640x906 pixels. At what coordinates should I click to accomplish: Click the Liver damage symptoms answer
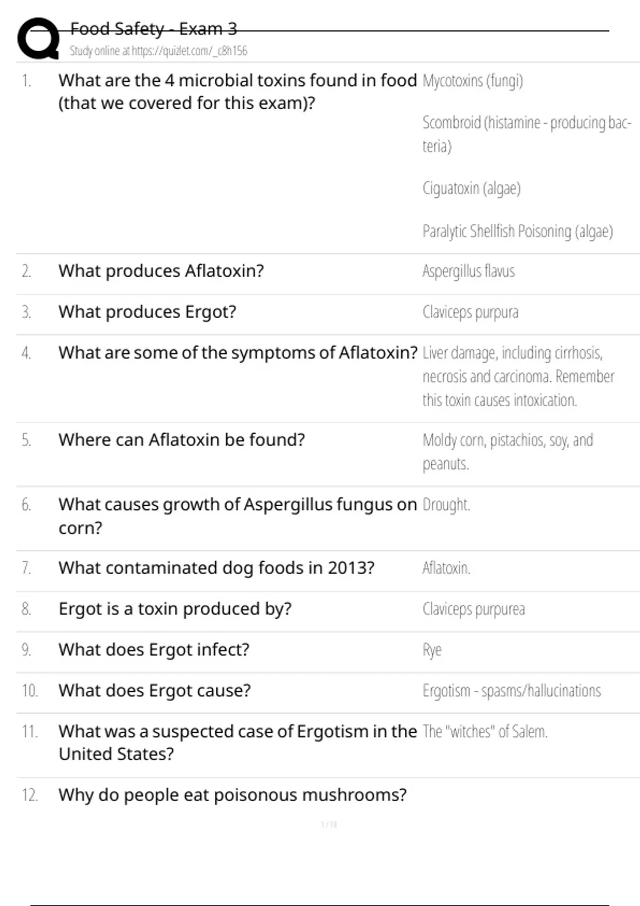(x=518, y=376)
